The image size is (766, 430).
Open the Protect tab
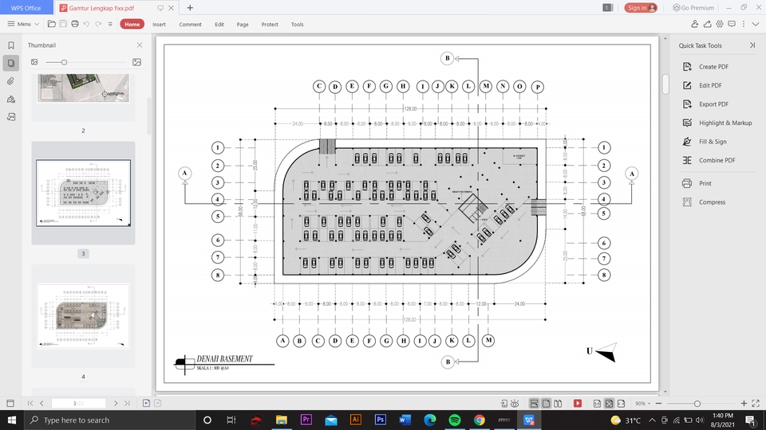[x=269, y=25]
